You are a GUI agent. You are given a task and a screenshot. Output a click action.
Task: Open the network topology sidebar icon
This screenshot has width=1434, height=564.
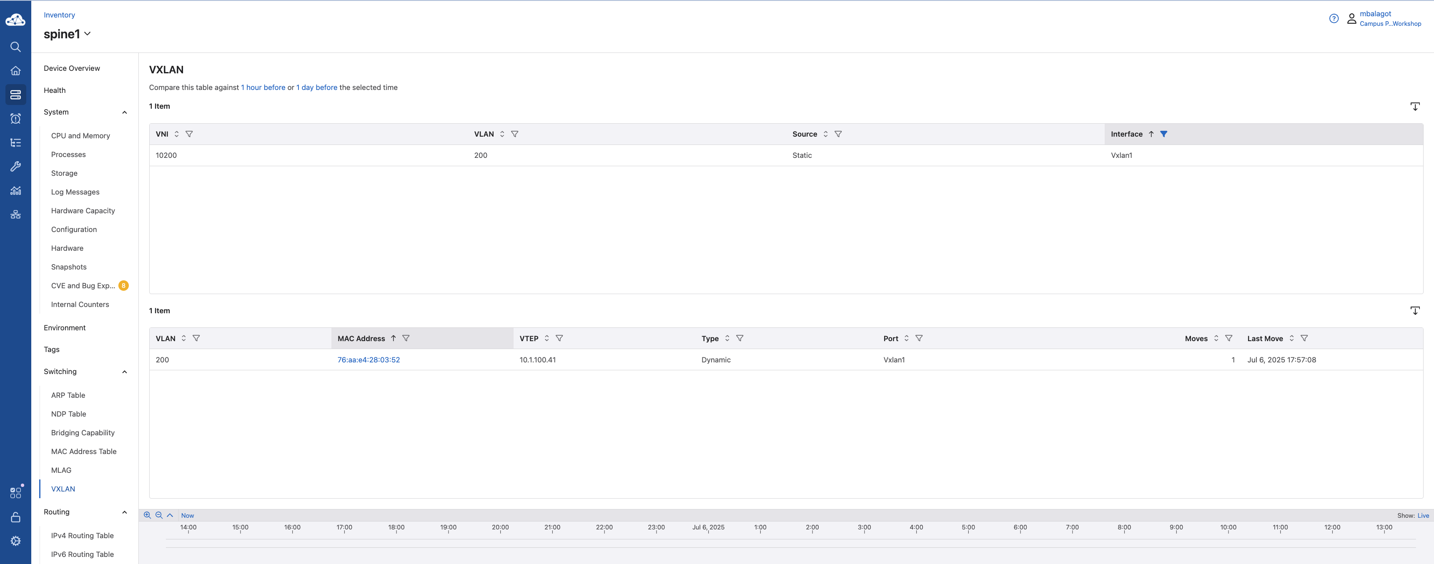15,215
